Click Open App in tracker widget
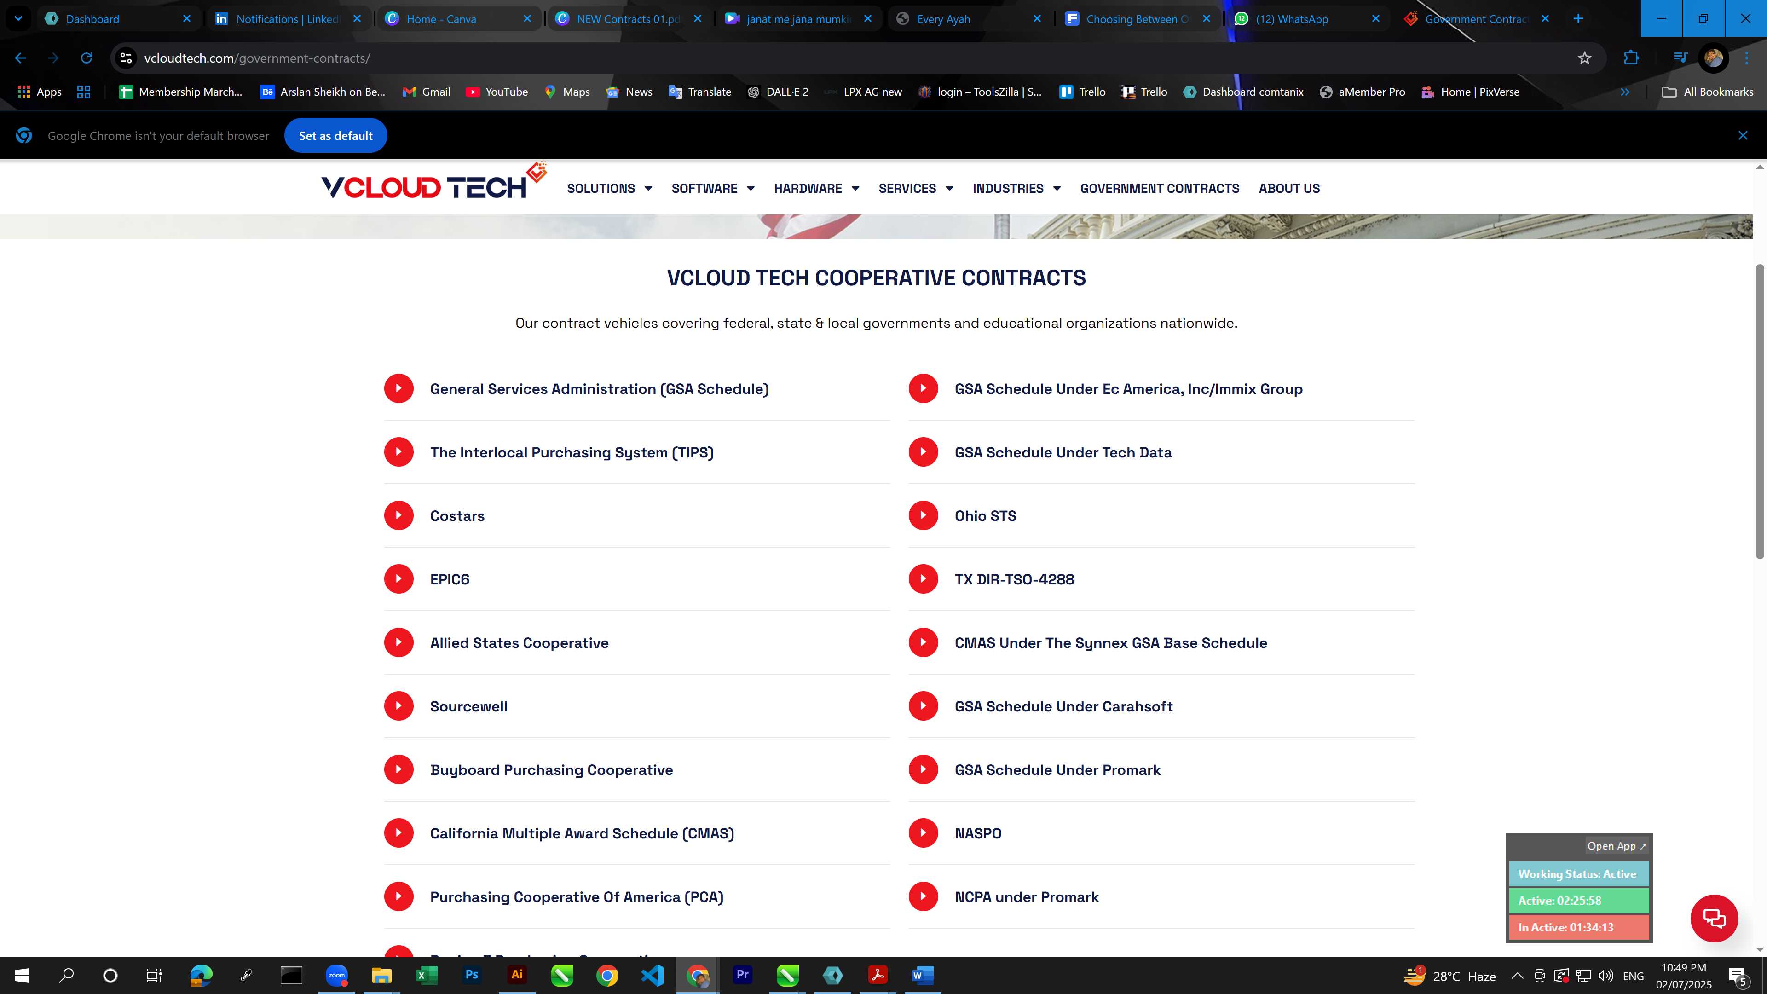This screenshot has width=1767, height=994. click(1616, 846)
